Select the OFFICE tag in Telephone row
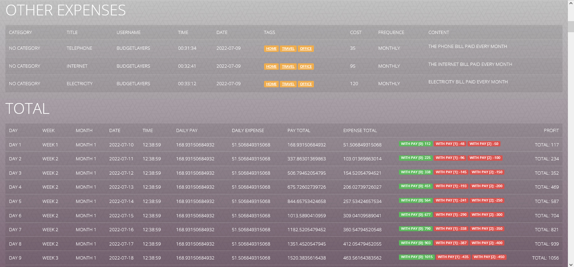This screenshot has height=267, width=574. coord(306,49)
